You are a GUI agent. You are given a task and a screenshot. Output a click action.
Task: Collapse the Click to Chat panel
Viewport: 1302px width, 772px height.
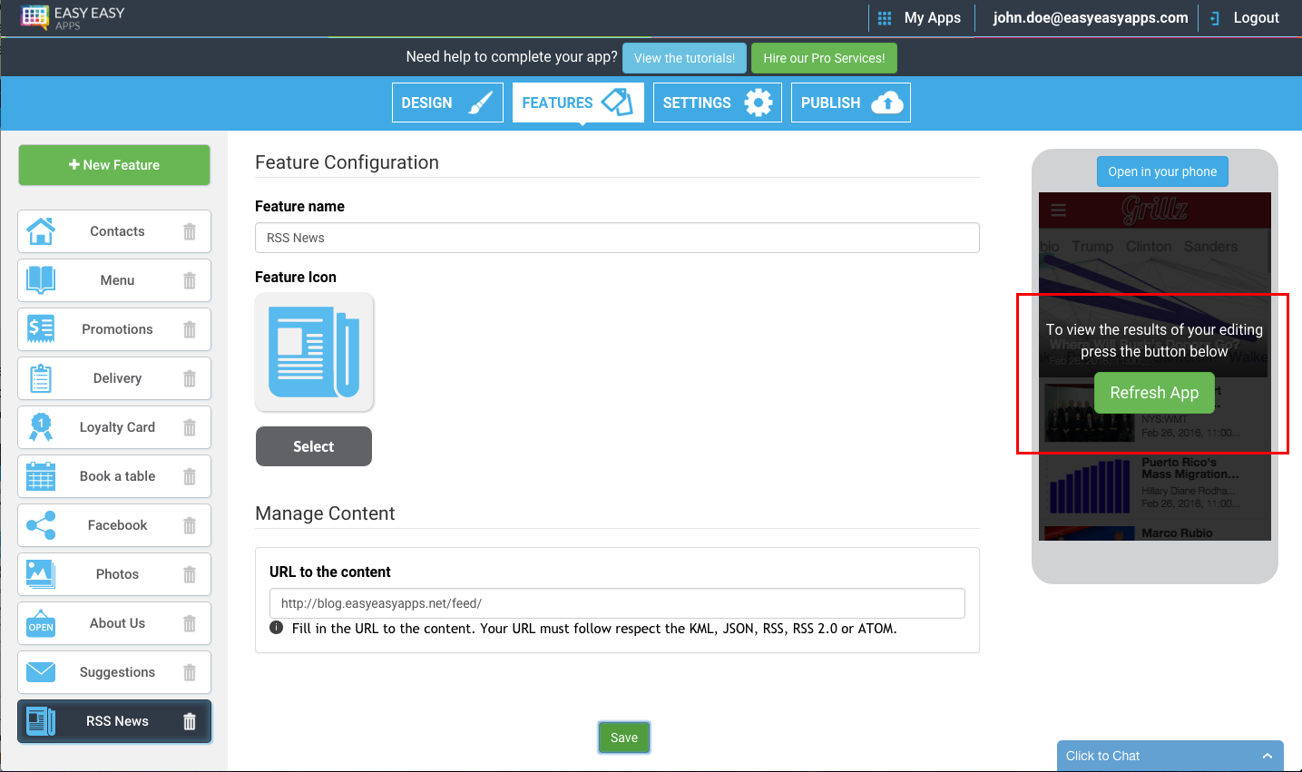coord(1268,756)
